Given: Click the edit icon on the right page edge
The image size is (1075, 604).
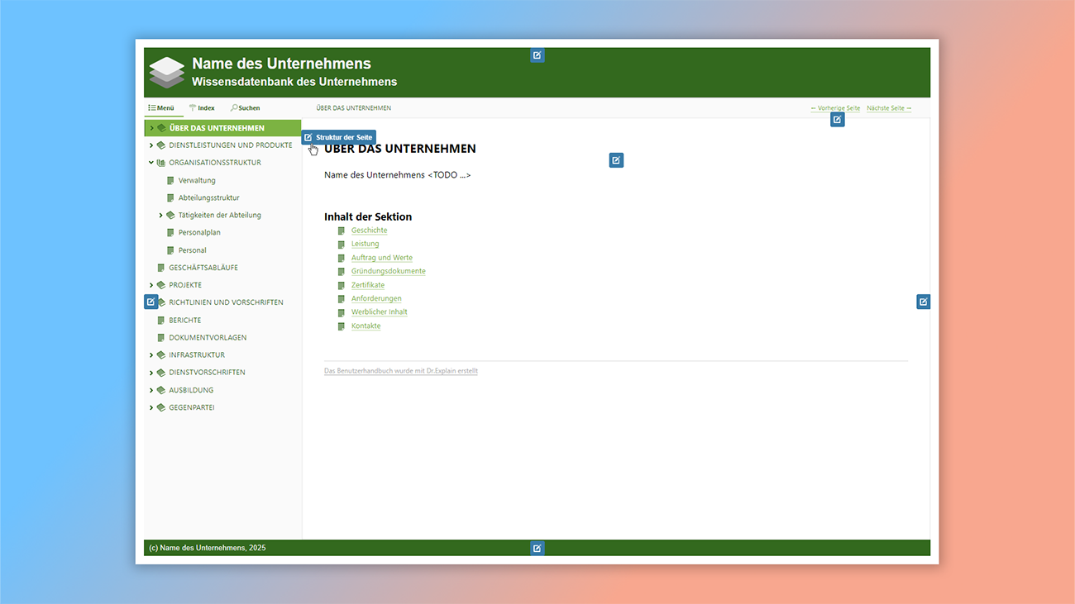Looking at the screenshot, I should 923,302.
